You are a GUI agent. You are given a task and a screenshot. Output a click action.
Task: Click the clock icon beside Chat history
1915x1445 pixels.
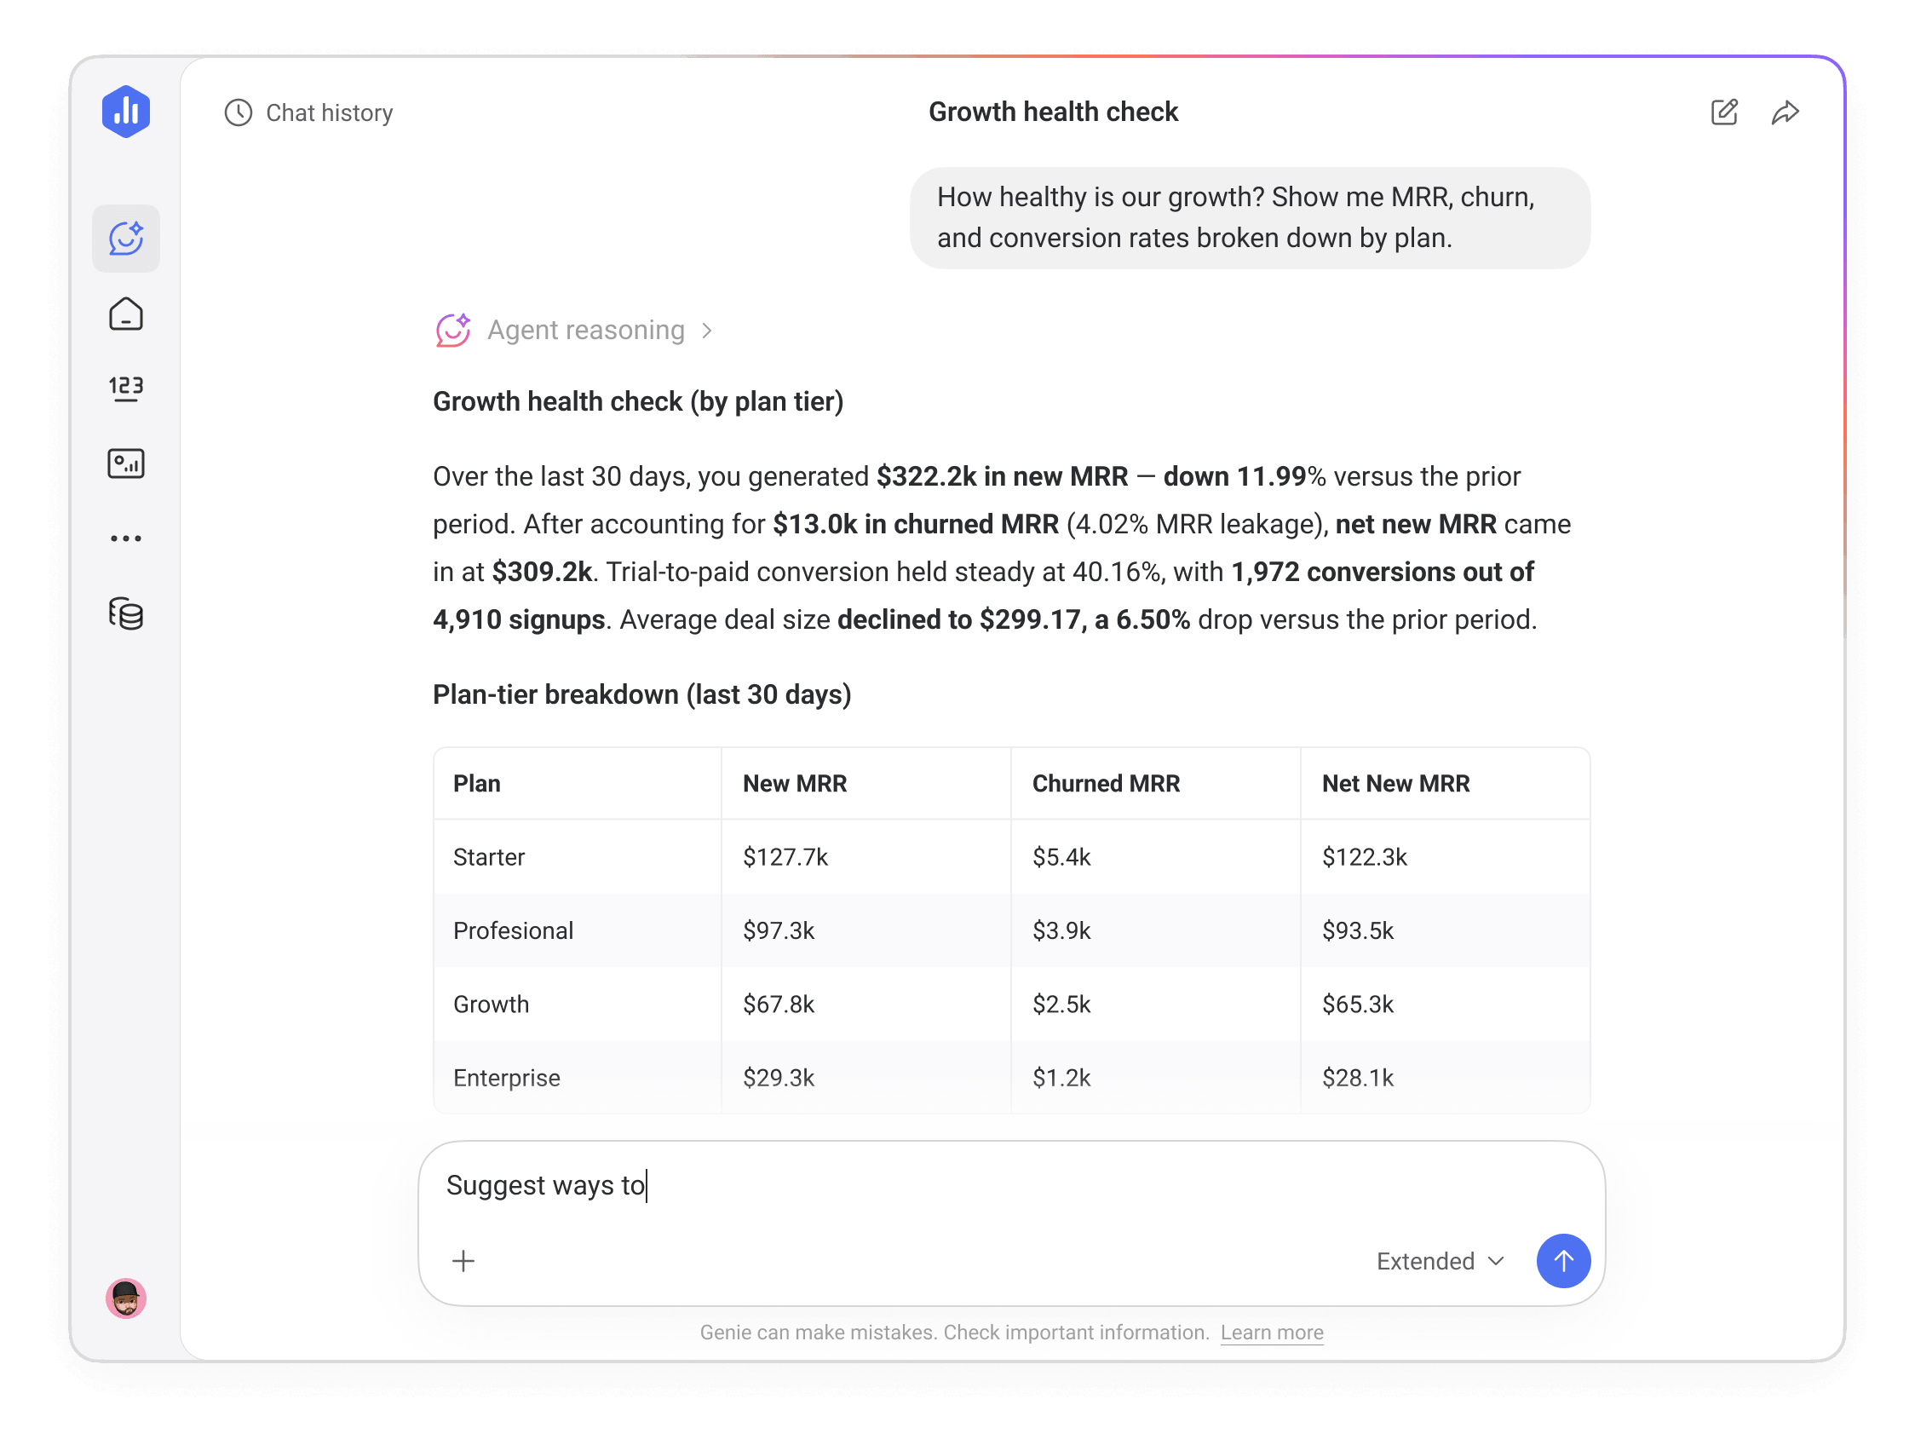(x=236, y=112)
